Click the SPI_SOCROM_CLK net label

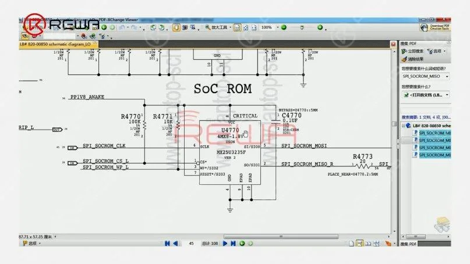click(x=104, y=146)
